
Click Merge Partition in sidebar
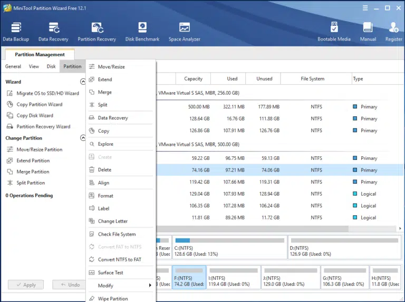28,172
